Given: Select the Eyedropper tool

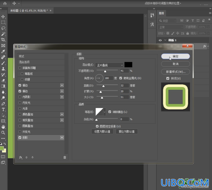Looking at the screenshot, I should click(3, 51).
